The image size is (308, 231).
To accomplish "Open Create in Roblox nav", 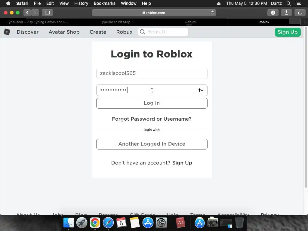I will pyautogui.click(x=98, y=32).
